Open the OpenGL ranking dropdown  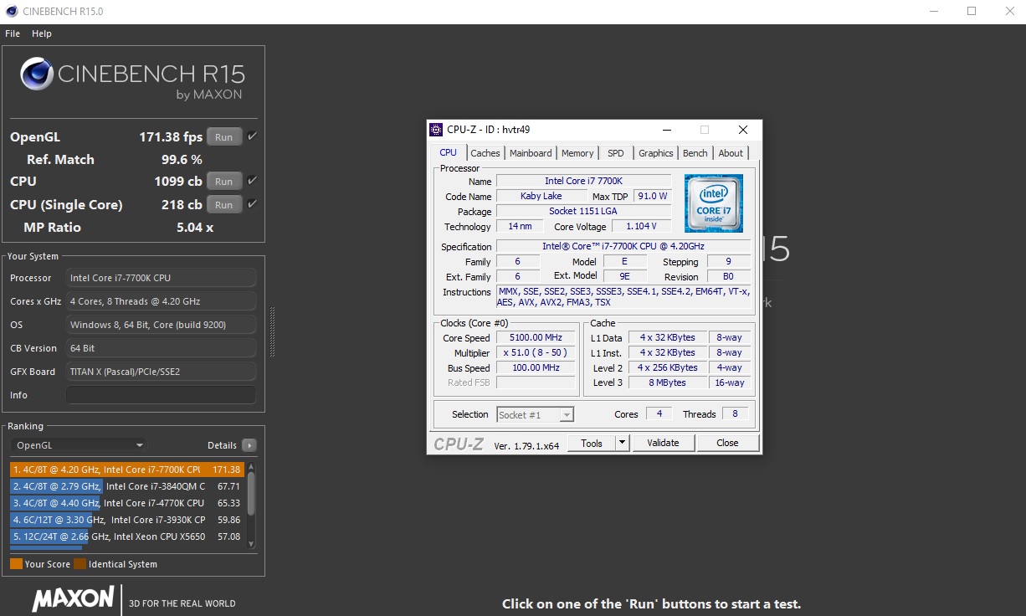pos(79,445)
